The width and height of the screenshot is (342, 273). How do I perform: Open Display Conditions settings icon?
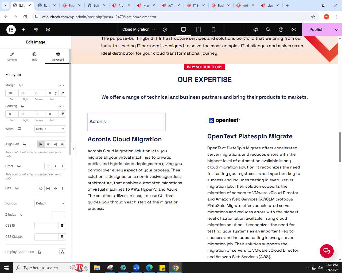(63, 252)
